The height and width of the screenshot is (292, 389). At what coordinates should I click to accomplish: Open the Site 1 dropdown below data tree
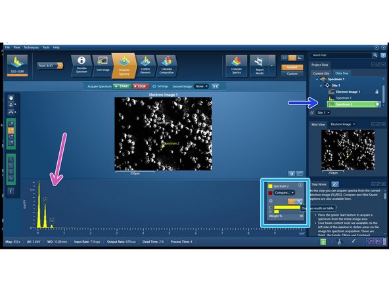pyautogui.click(x=323, y=112)
